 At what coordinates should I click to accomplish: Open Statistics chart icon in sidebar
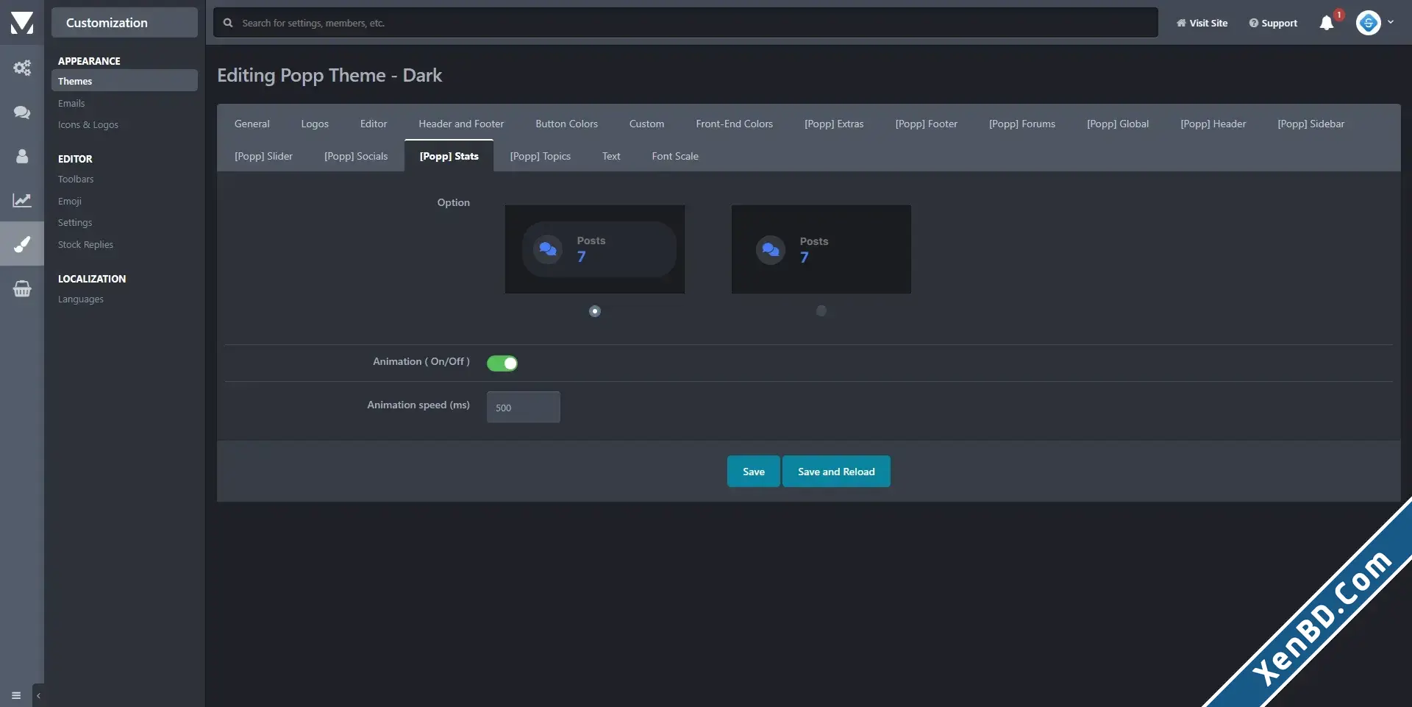tap(22, 200)
